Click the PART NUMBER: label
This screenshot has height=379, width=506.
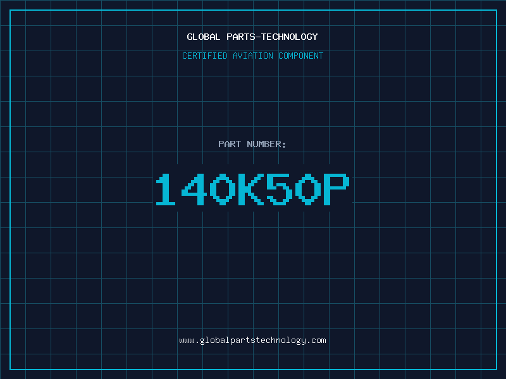point(252,144)
